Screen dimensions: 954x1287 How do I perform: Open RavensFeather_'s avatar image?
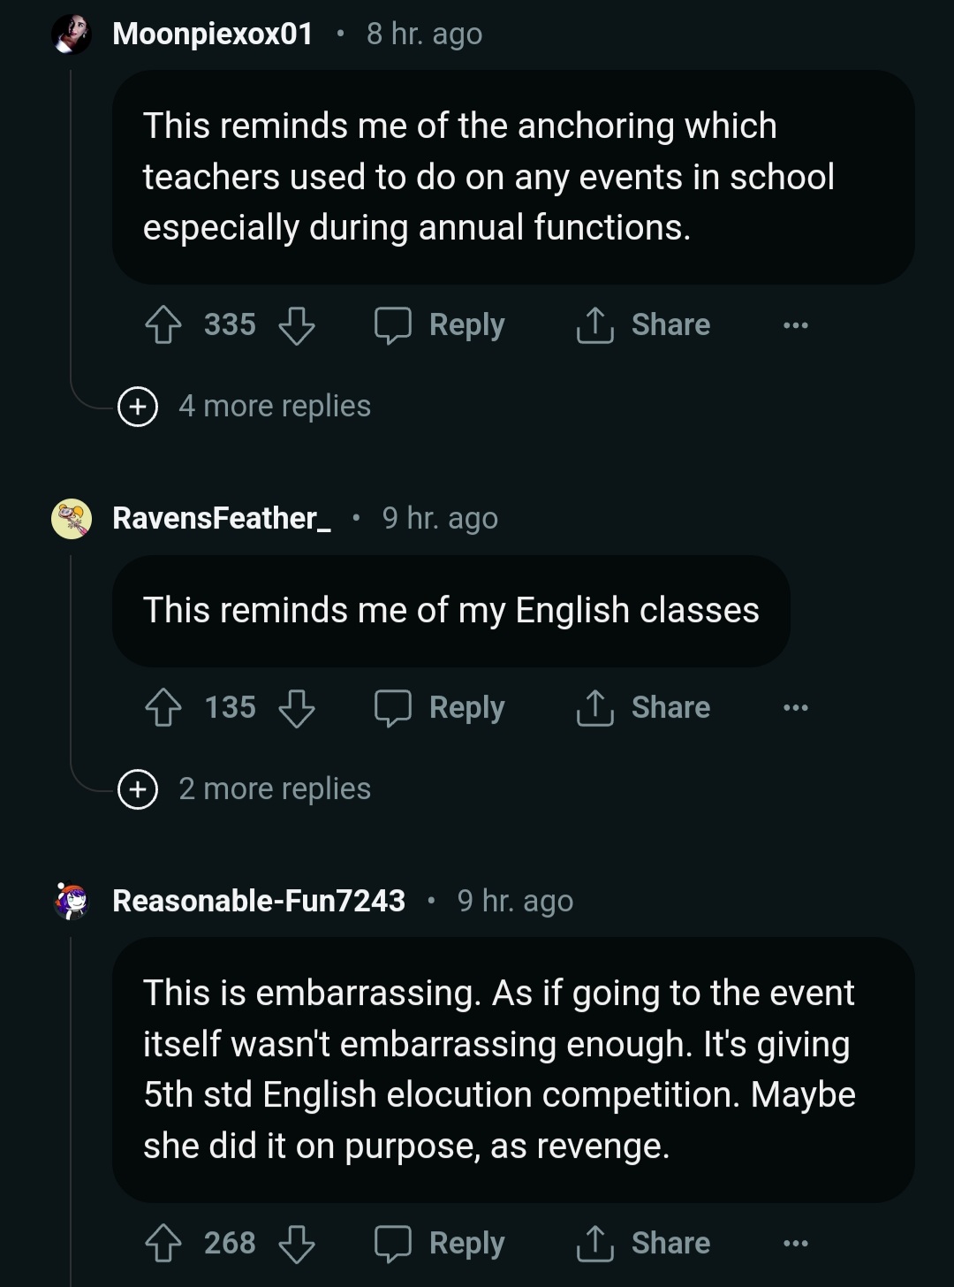point(72,519)
